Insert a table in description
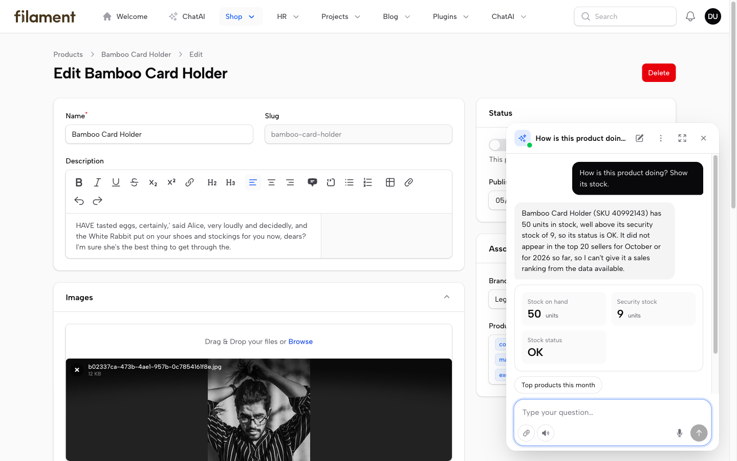 tap(390, 182)
